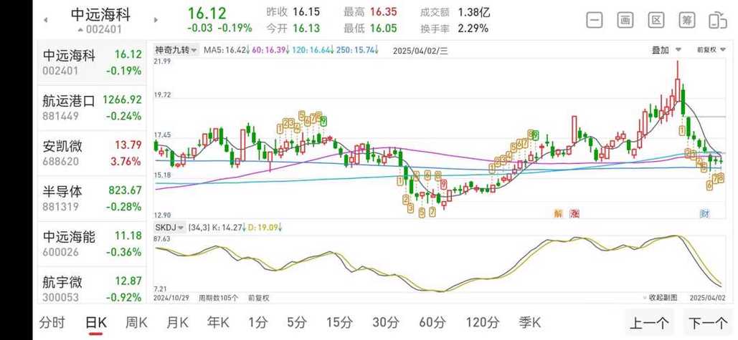This screenshot has width=738, height=340.
Task: Open the 神奇九转 indicator dropdown
Action: point(176,50)
